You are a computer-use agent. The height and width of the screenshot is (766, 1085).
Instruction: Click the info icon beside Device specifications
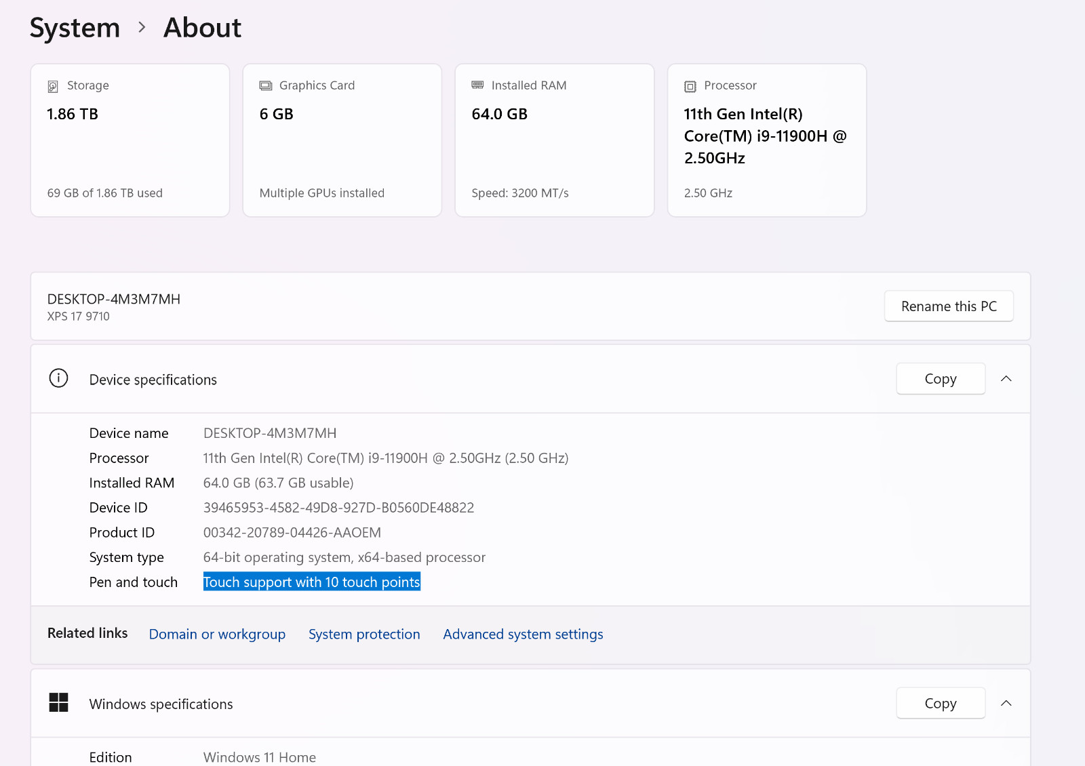click(59, 378)
